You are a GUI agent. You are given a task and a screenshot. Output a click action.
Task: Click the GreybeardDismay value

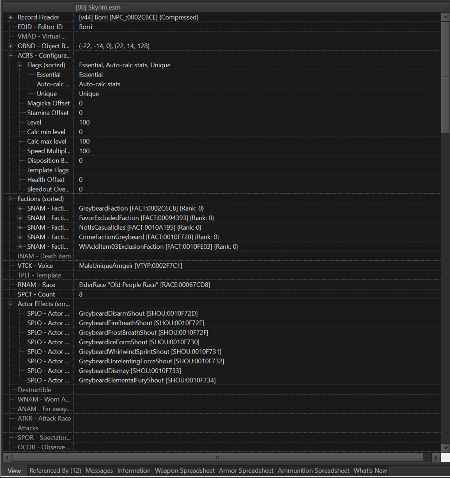click(130, 371)
